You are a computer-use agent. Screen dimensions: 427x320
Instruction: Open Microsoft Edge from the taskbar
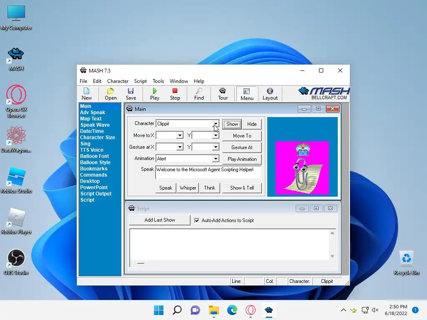(232, 310)
